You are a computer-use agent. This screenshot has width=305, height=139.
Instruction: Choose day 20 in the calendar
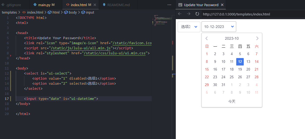pyautogui.click(x=248, y=69)
